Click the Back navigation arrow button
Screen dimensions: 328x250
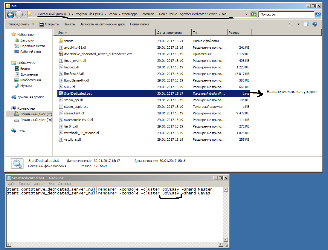pos(10,14)
